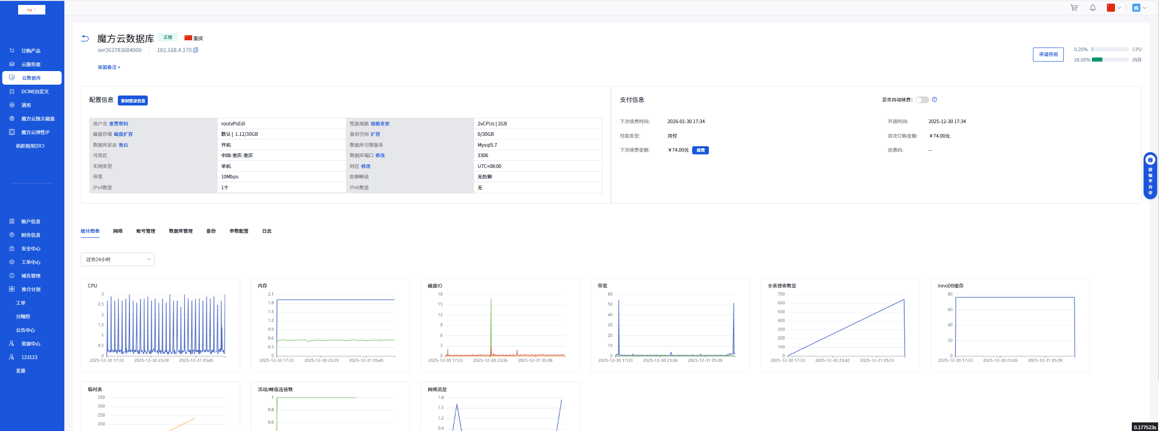Click the 安全中心 lock icon
The height and width of the screenshot is (431, 1159).
pyautogui.click(x=12, y=249)
